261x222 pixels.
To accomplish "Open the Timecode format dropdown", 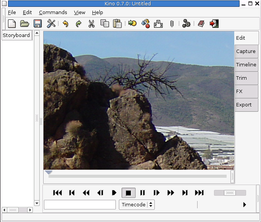I will (137, 204).
